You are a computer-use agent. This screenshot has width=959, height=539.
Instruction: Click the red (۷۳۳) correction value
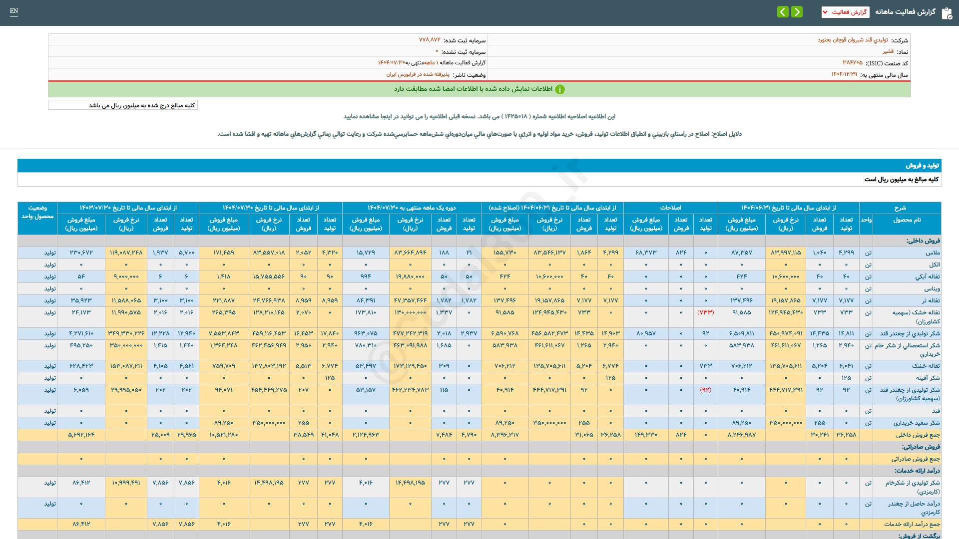pyautogui.click(x=705, y=312)
